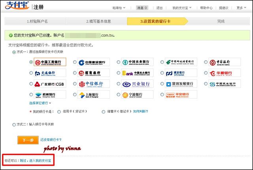
Task: Select the 中国光大银行 Everbright logo
Action: (137, 73)
